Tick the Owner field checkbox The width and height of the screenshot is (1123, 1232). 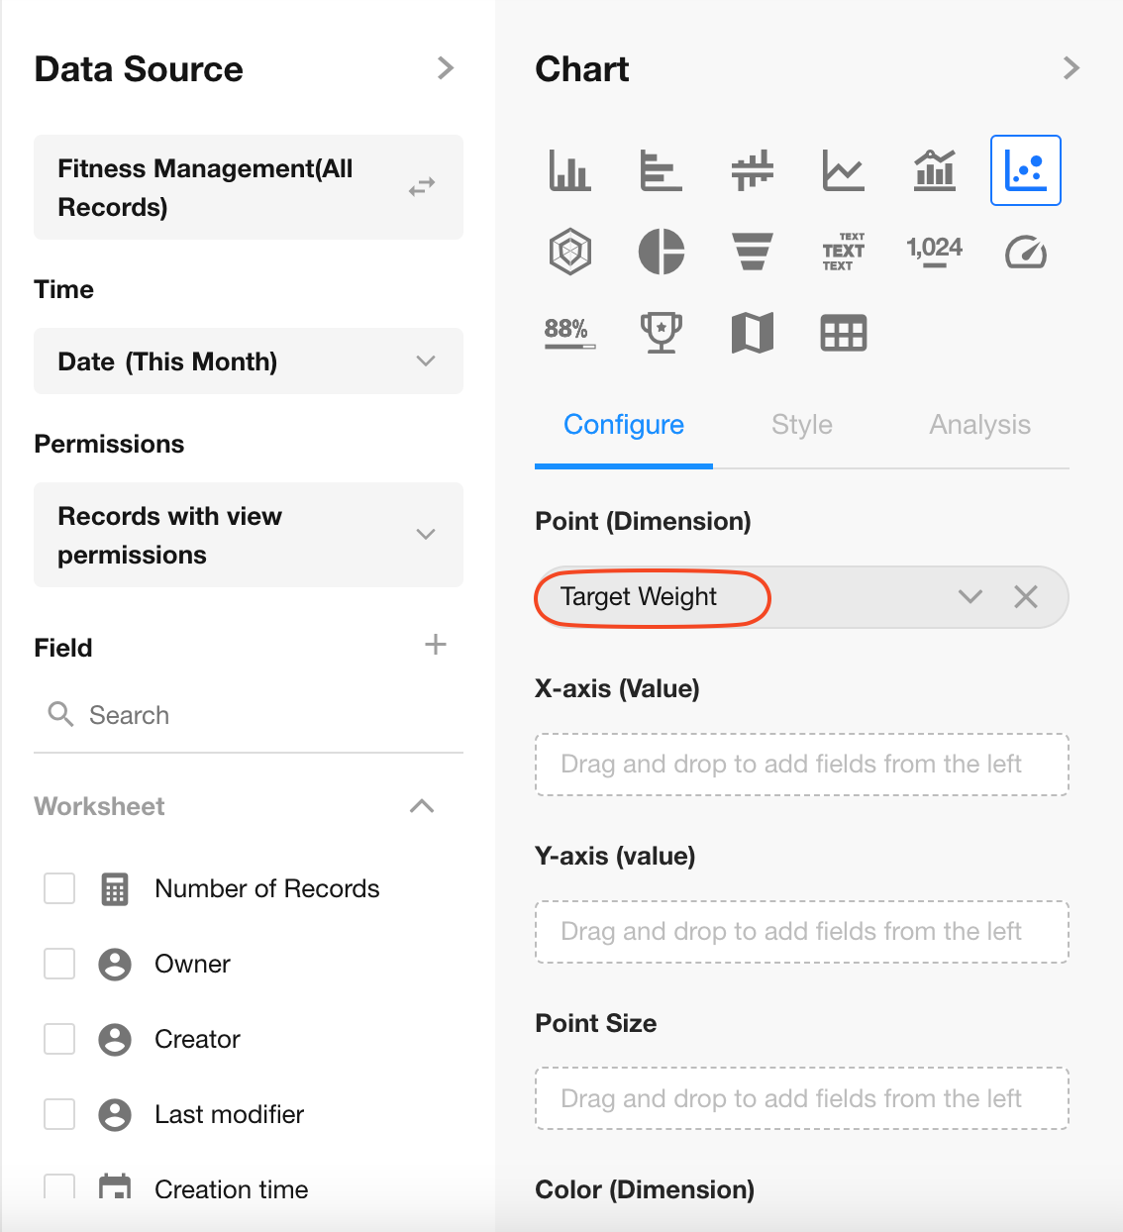[59, 964]
